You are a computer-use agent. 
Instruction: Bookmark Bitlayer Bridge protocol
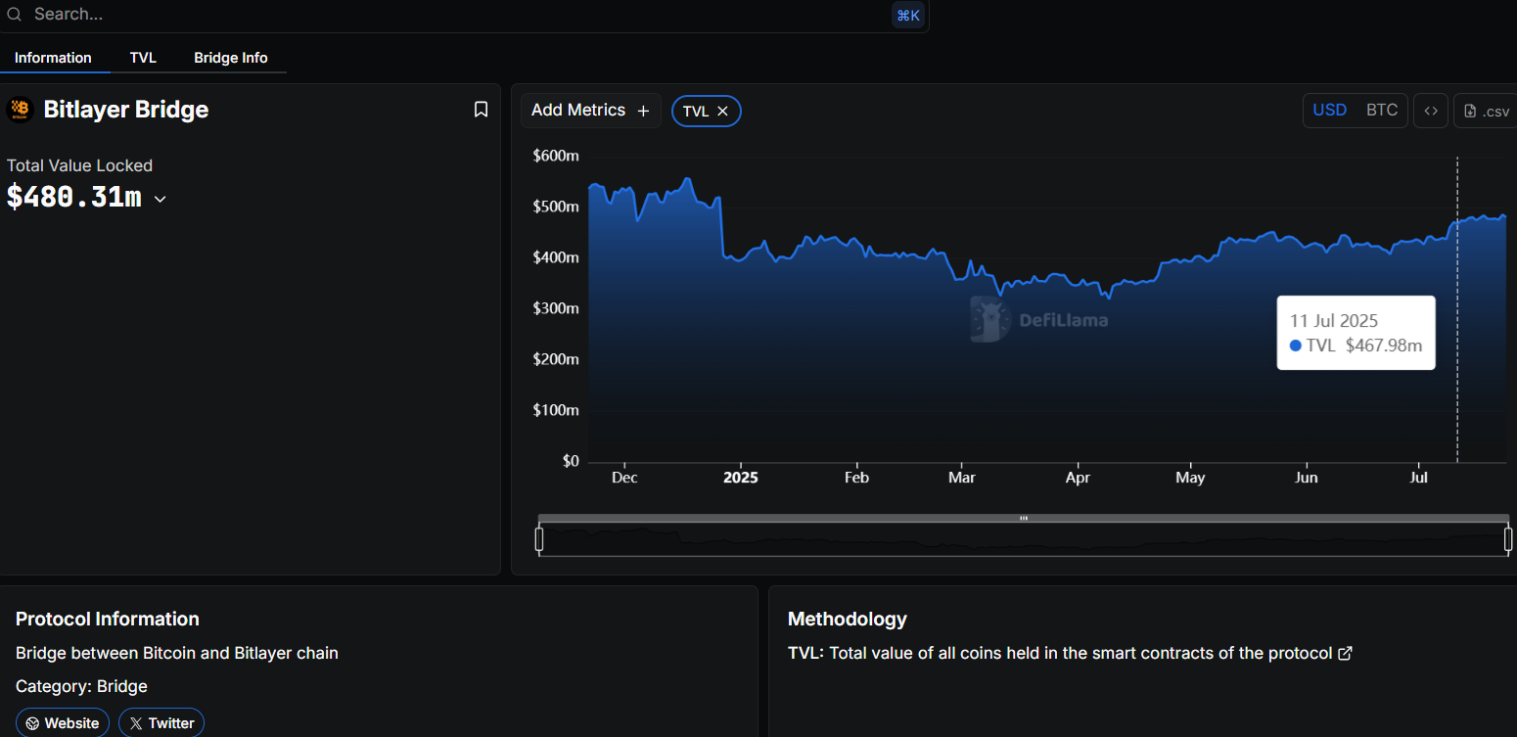point(481,110)
